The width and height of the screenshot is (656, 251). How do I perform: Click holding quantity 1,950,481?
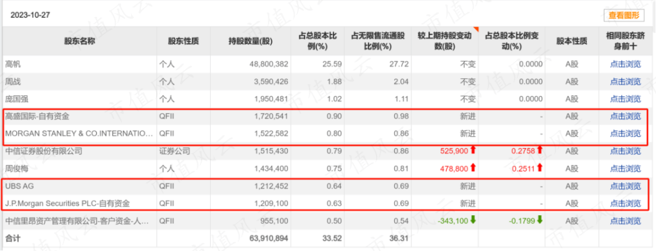270,99
